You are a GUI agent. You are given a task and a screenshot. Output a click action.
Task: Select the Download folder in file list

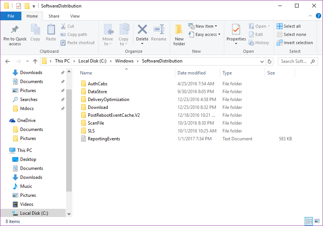tap(94, 107)
